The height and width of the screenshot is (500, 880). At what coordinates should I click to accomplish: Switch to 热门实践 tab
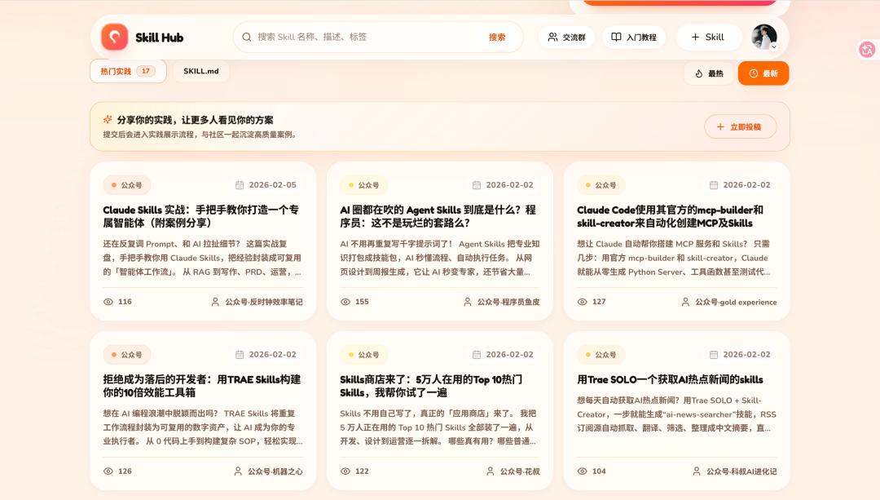coord(128,71)
